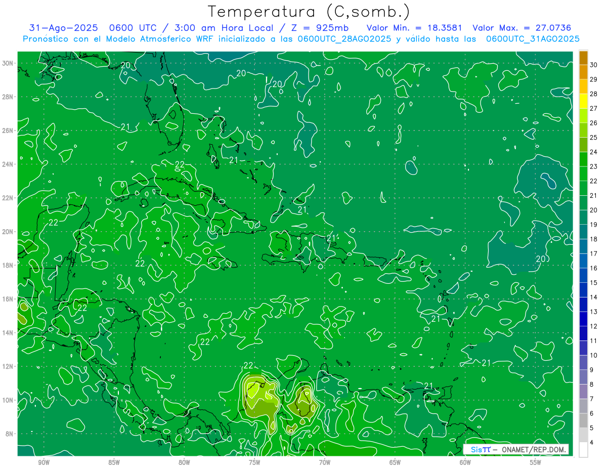
Task: Click the ONAMET/REP.DOM. logo box
Action: point(516,449)
